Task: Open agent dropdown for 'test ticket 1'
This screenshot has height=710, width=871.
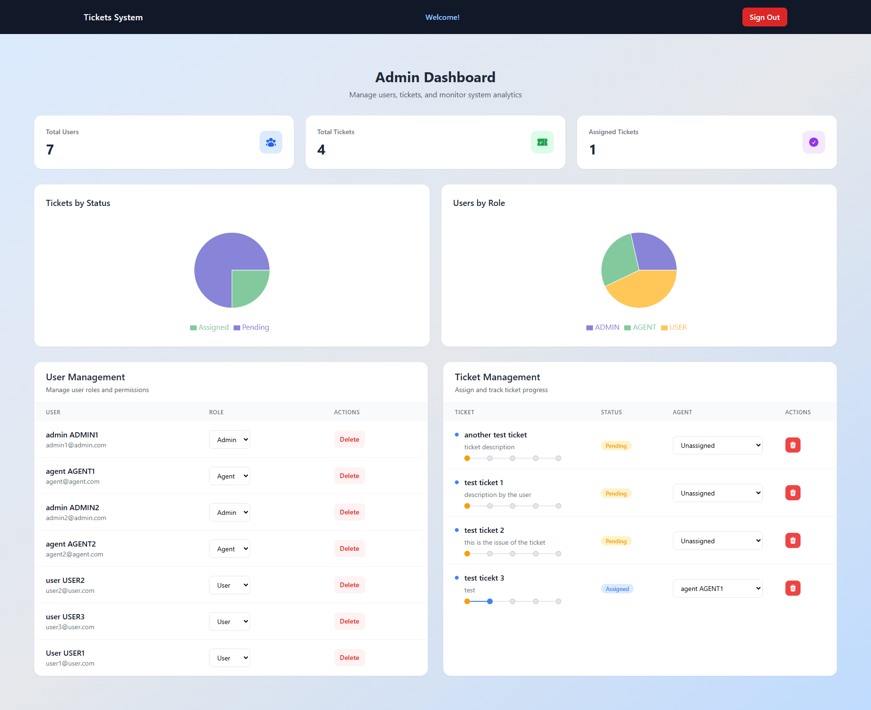Action: click(717, 493)
